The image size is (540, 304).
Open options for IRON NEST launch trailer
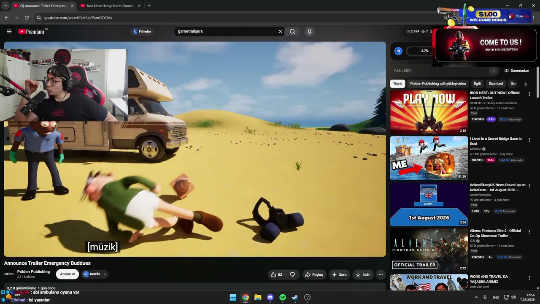point(529,94)
